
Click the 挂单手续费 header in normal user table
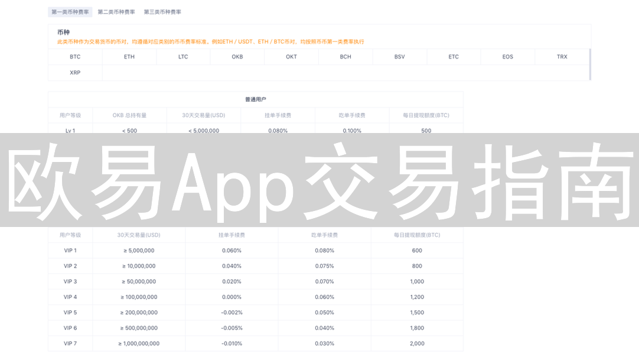pyautogui.click(x=278, y=115)
